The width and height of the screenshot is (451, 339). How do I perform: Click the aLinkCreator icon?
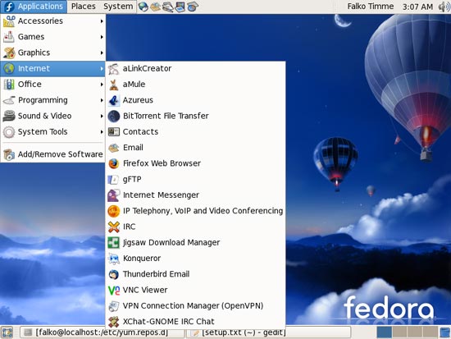point(114,69)
